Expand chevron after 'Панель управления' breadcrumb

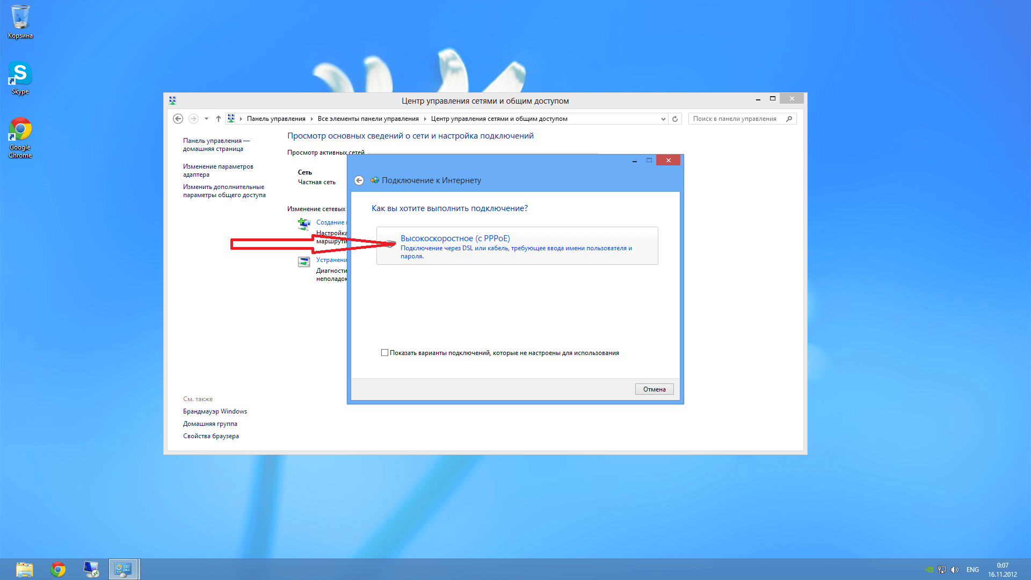pos(311,119)
